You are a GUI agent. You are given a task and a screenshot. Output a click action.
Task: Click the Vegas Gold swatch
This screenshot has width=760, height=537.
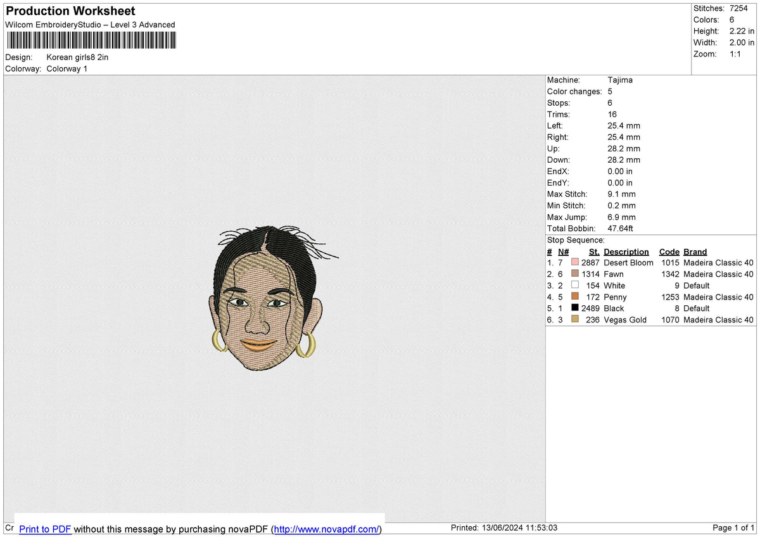coord(575,319)
